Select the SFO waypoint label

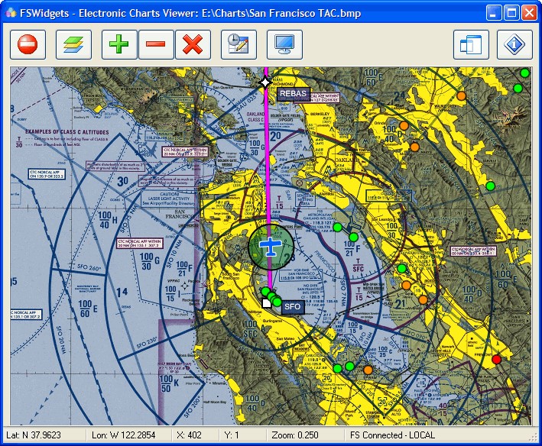292,307
